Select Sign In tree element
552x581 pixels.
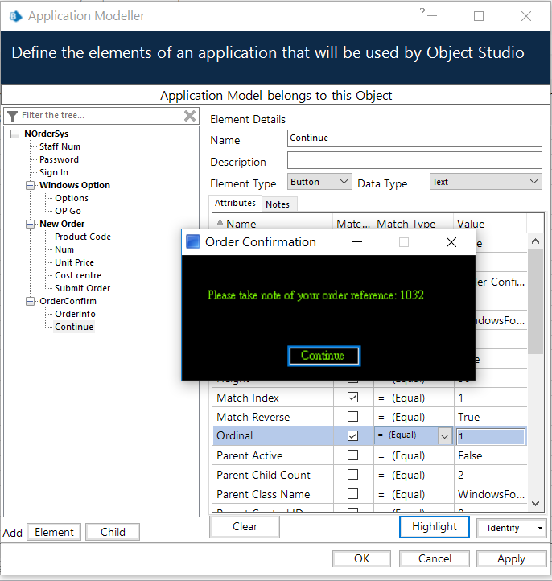[x=54, y=172]
